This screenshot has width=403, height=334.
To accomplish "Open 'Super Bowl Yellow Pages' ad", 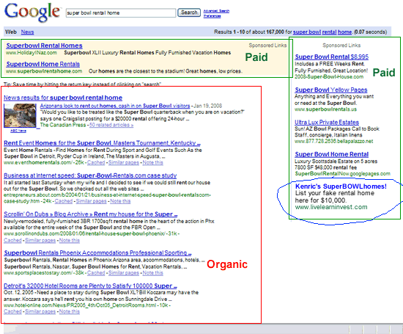I will pos(331,90).
